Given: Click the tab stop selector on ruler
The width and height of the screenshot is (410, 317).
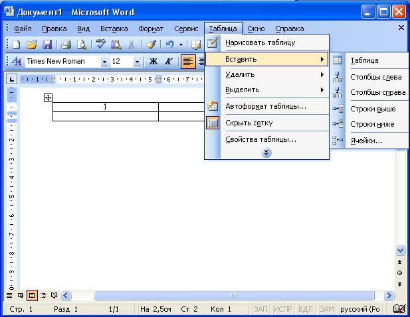Looking at the screenshot, I should pos(11,79).
